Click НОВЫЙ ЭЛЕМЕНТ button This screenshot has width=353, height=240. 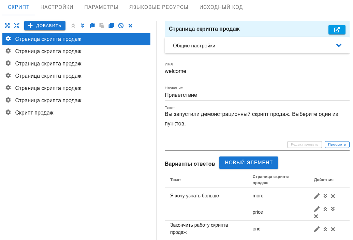tap(249, 163)
